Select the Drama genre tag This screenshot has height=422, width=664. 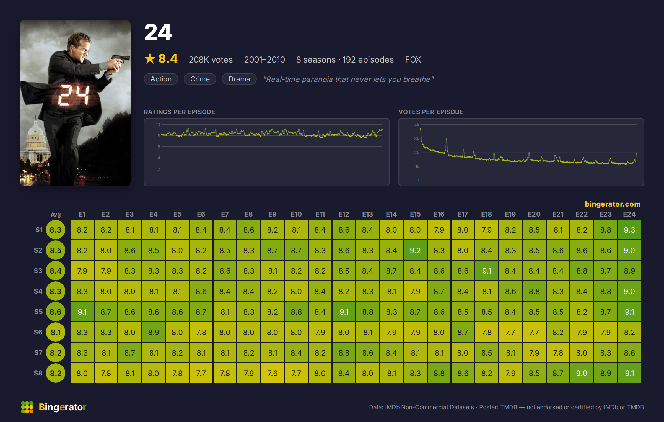[x=239, y=79]
